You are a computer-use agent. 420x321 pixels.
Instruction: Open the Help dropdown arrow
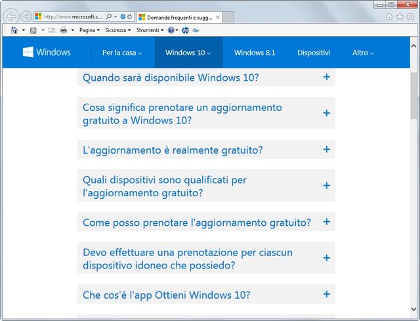177,30
